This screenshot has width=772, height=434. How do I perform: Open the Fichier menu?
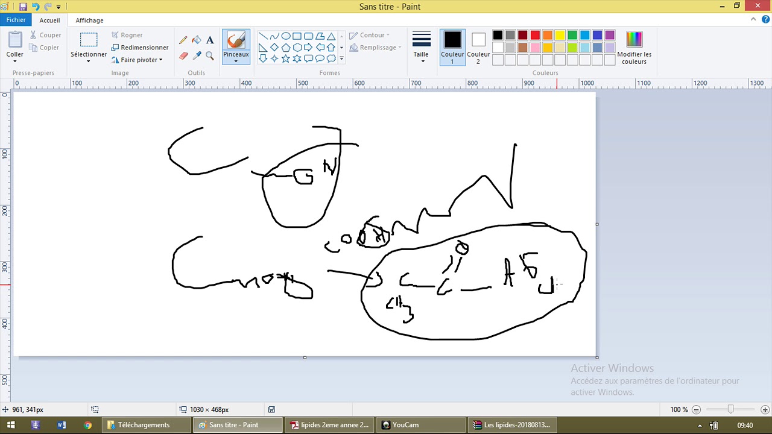tap(16, 20)
